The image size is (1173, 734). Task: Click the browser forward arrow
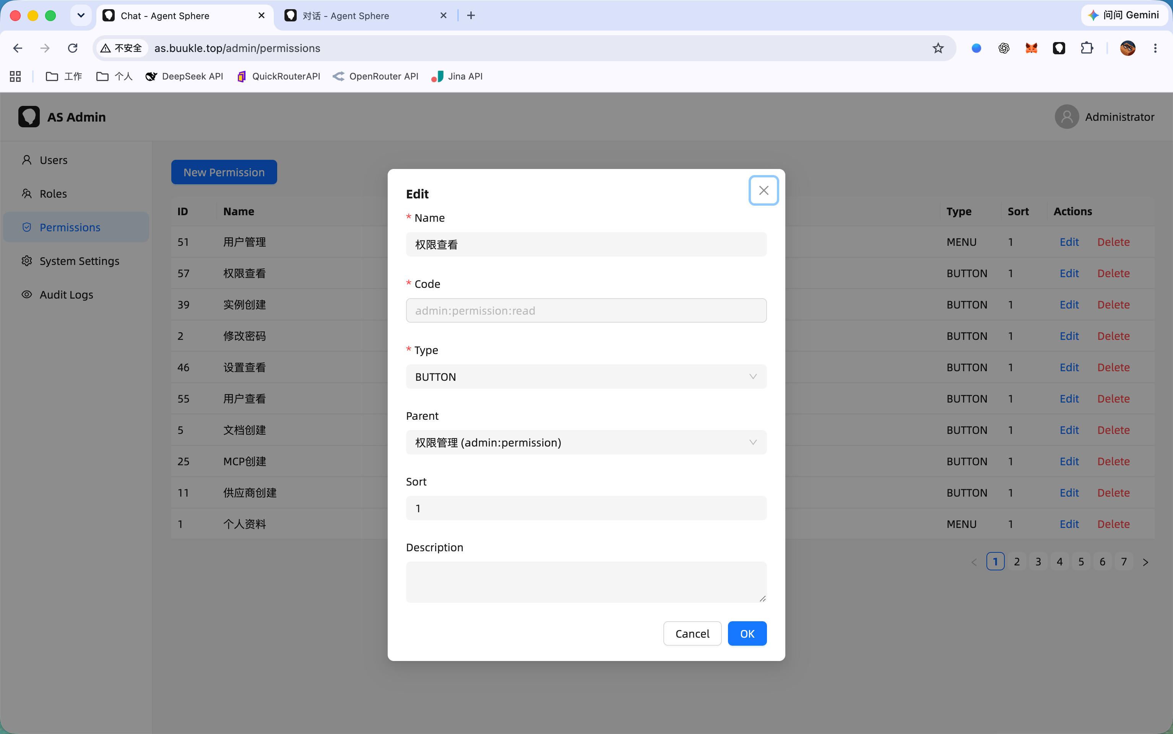pyautogui.click(x=45, y=48)
